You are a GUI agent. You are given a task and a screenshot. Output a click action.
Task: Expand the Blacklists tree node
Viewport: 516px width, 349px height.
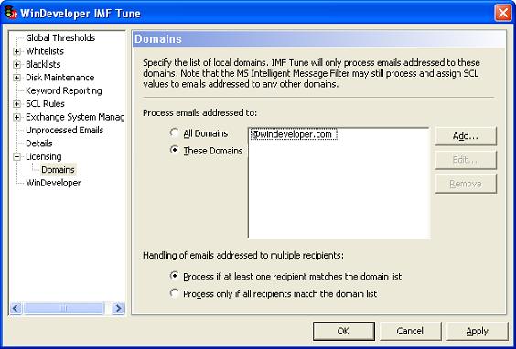click(x=17, y=65)
